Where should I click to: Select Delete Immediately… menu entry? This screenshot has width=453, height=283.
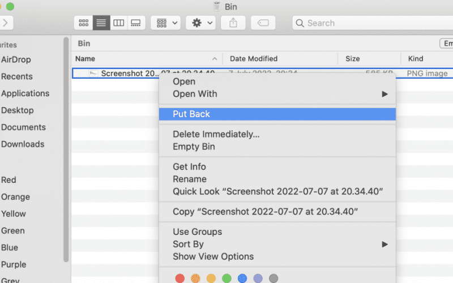click(x=216, y=135)
